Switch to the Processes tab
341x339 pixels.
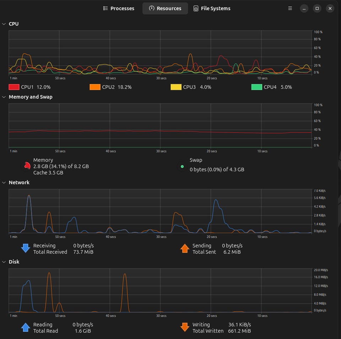pos(119,8)
